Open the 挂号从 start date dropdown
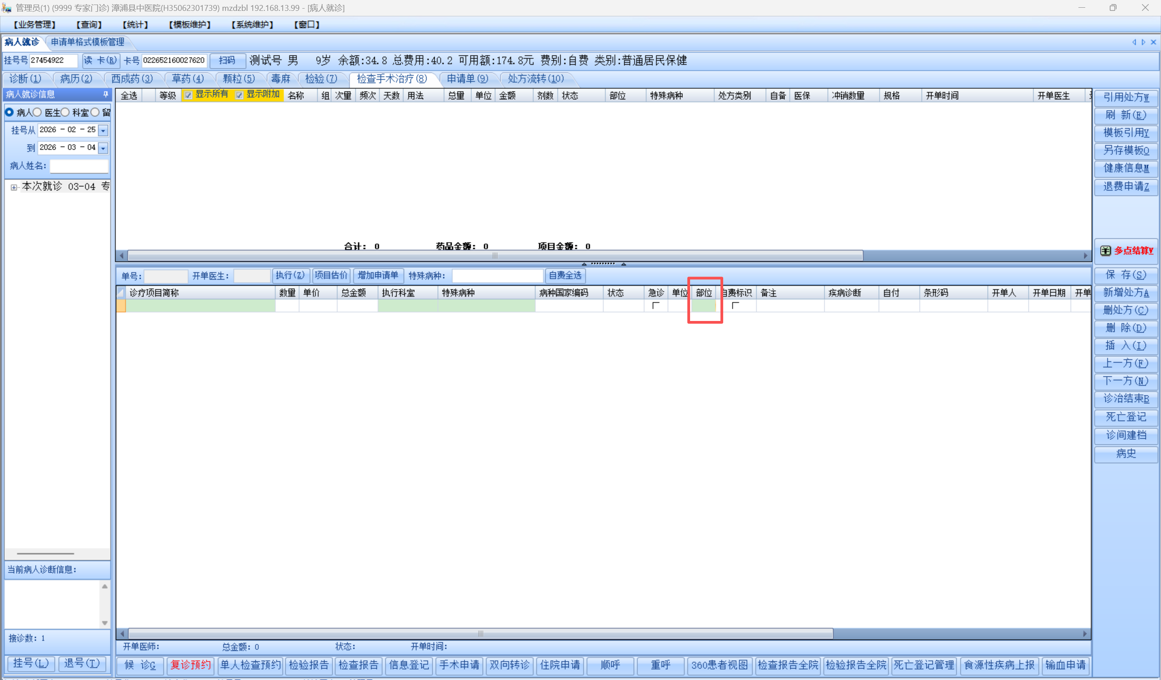The height and width of the screenshot is (680, 1161). click(103, 130)
